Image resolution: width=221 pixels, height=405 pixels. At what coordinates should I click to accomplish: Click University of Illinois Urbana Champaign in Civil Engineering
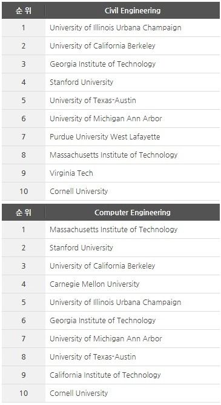(x=115, y=28)
